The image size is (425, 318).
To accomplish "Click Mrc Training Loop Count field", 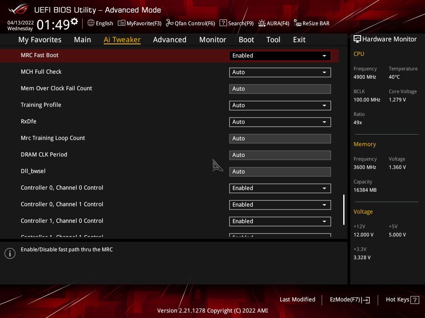I will point(280,139).
